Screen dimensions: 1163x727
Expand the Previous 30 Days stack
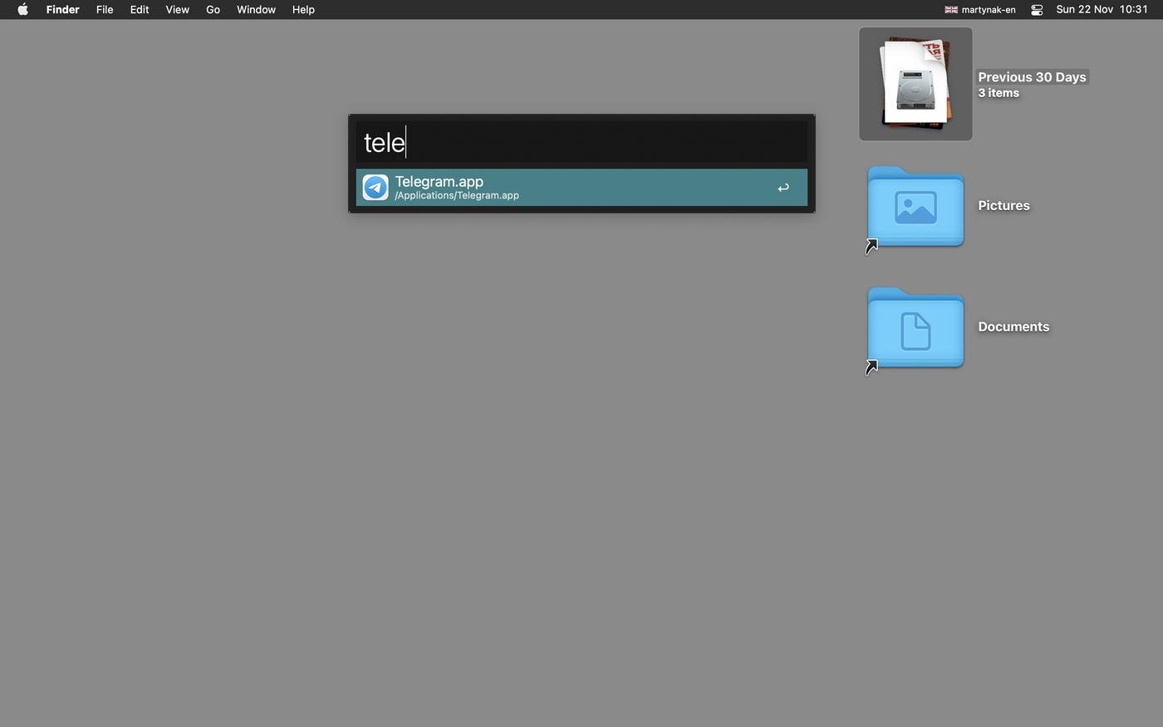pyautogui.click(x=915, y=84)
